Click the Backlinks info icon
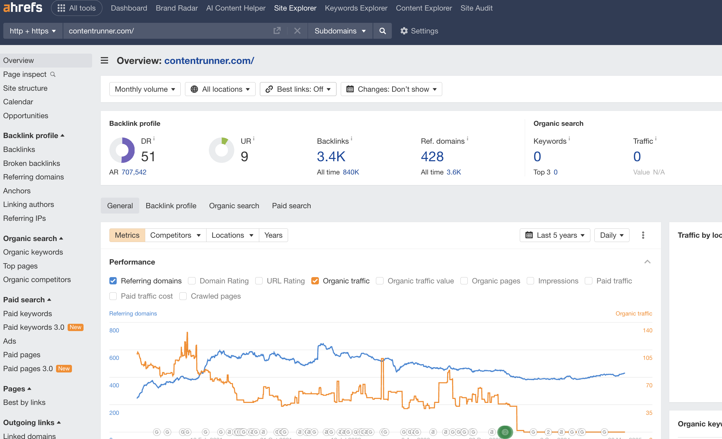Screen dimensions: 722x439 click(351, 139)
